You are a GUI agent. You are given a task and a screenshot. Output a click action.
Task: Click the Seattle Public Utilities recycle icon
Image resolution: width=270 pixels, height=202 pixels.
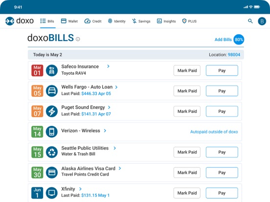pyautogui.click(x=52, y=152)
